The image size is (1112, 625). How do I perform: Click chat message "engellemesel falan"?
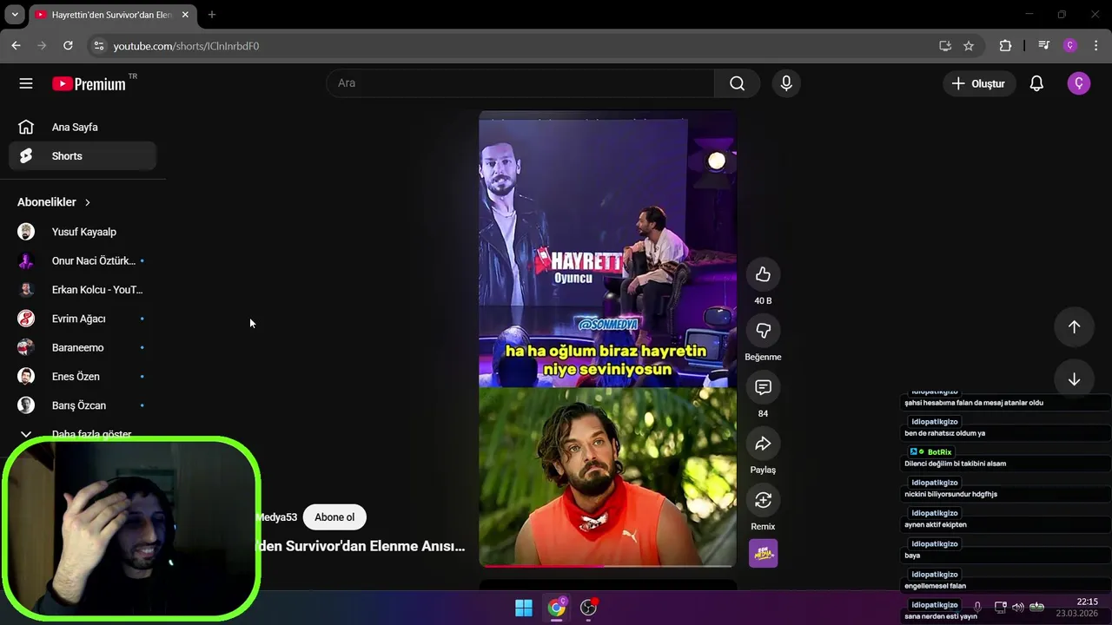(x=935, y=586)
